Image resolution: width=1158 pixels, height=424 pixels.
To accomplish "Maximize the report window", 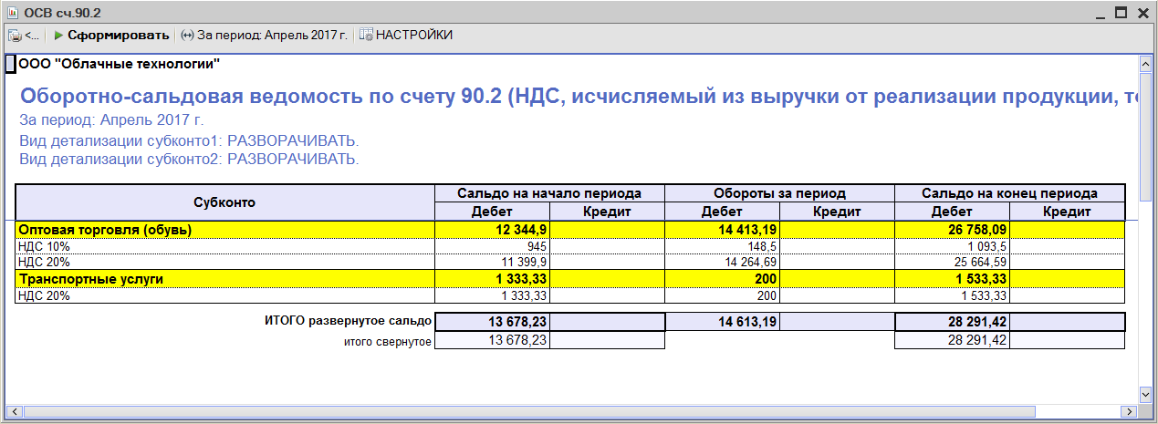I will (x=1121, y=12).
